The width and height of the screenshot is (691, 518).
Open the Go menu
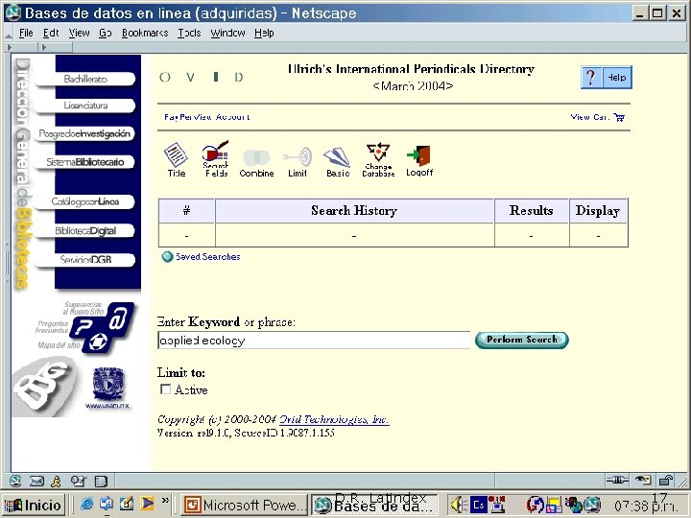pos(105,33)
